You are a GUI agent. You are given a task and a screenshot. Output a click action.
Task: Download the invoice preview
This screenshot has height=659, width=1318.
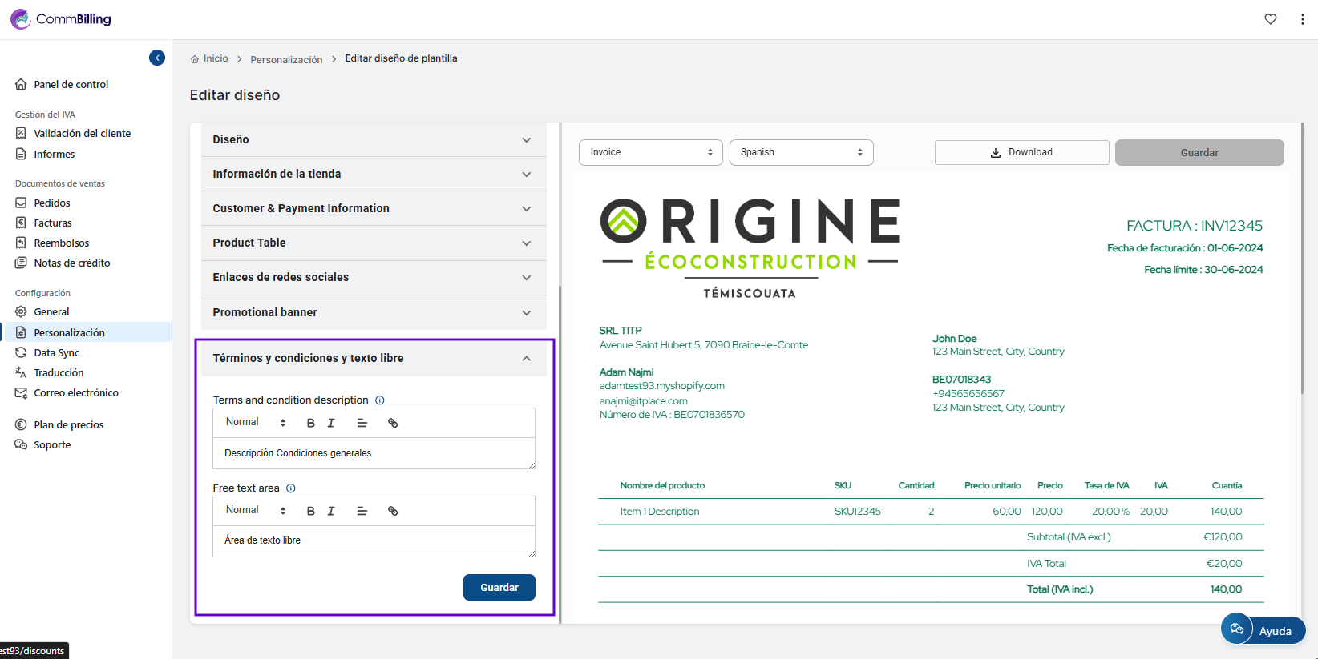(1021, 152)
